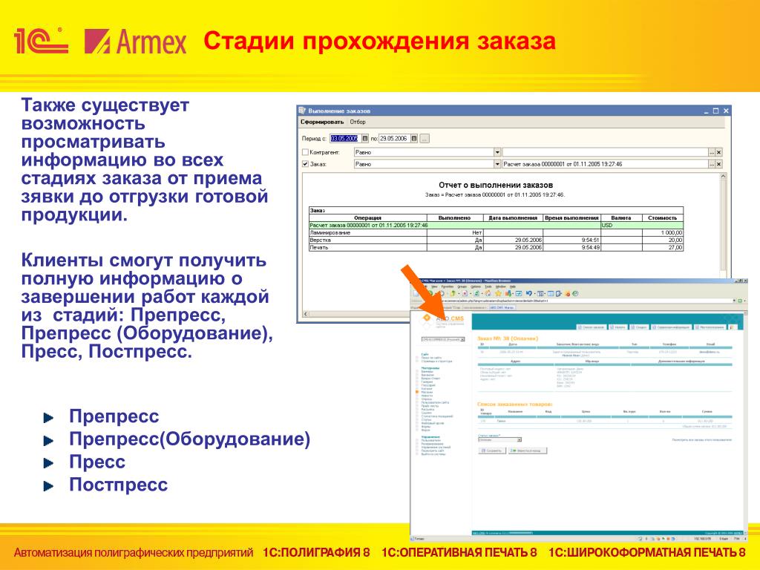Select the Ламинирование operation cell
Screen dimensions: 760x570
(x=368, y=232)
